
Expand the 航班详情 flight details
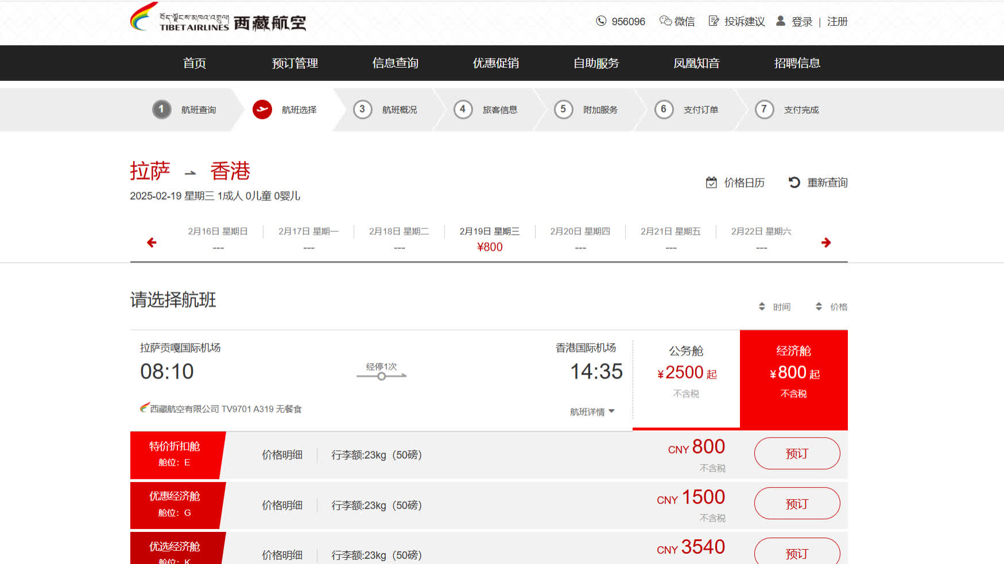point(592,411)
